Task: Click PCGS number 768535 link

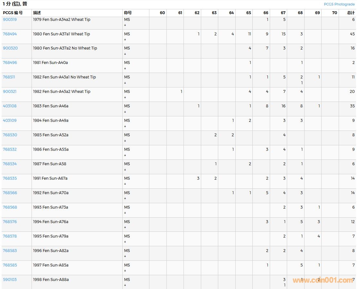Action: click(x=10, y=178)
